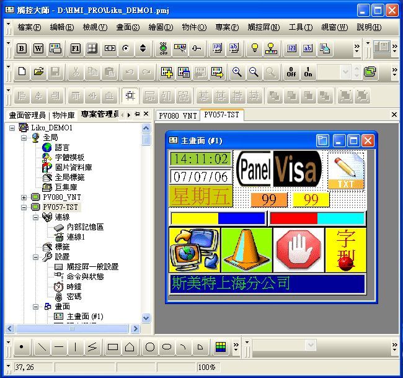Click the stop hand icon on screen
Screen dimensions: 403x378
(299, 249)
